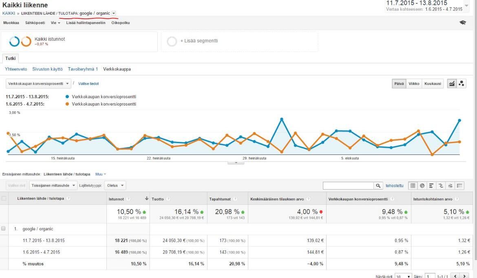
Task: Open the education graduation cap icon
Action: click(462, 23)
